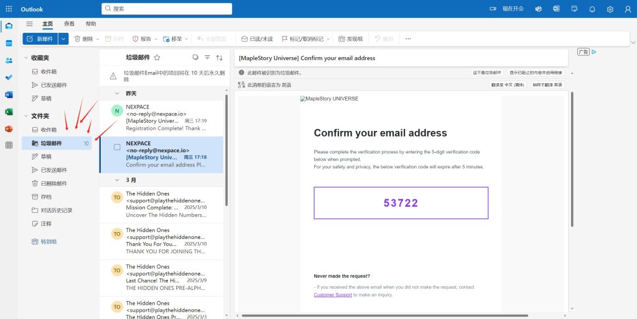Open the app launcher waffle icon
Viewport: 637px width, 319px height.
[x=9, y=9]
